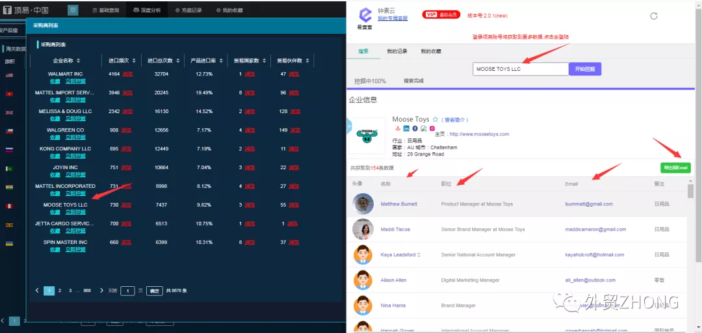The height and width of the screenshot is (333, 702).
Task: Open 查看简介 link
Action: (454, 120)
